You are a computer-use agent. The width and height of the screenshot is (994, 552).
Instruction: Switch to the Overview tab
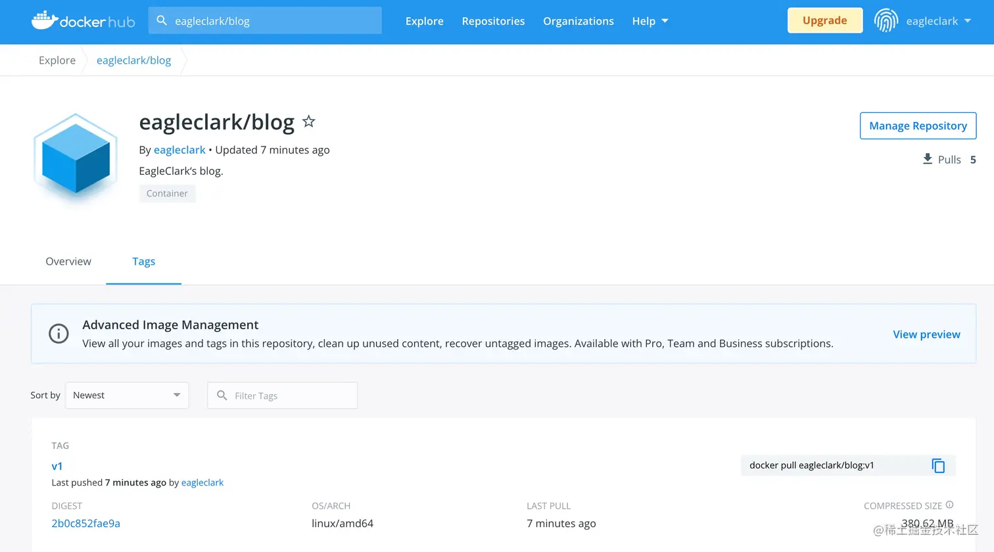[68, 261]
